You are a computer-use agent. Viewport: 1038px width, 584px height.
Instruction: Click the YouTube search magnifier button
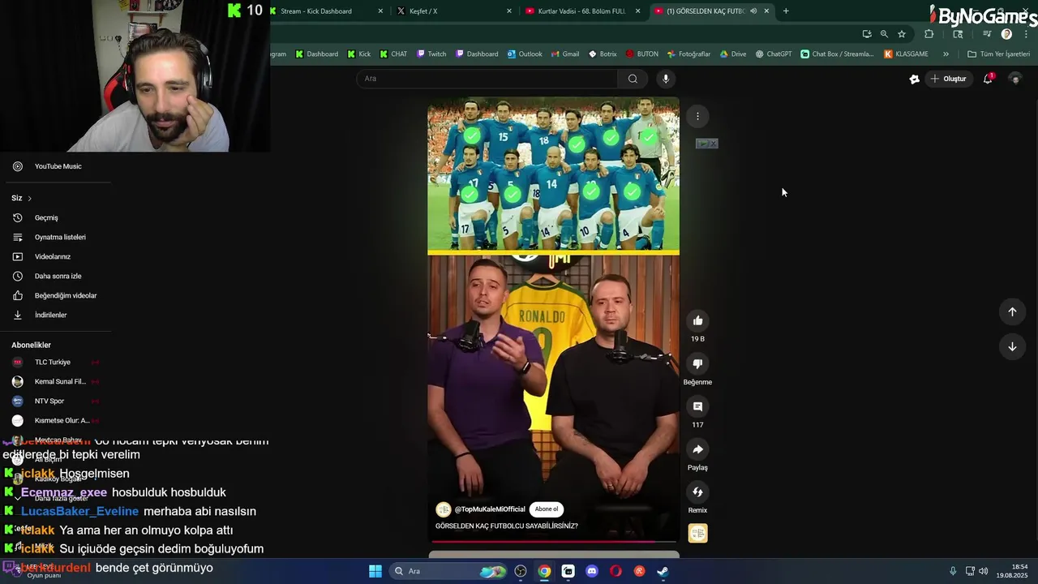tap(633, 79)
